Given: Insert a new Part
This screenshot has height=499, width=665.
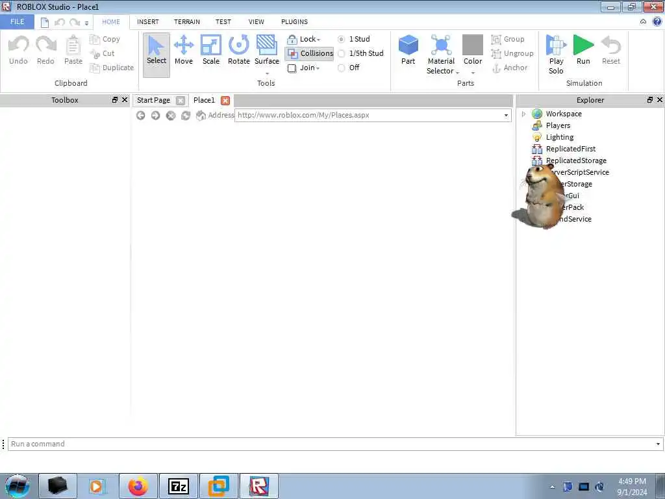Looking at the screenshot, I should 408,50.
